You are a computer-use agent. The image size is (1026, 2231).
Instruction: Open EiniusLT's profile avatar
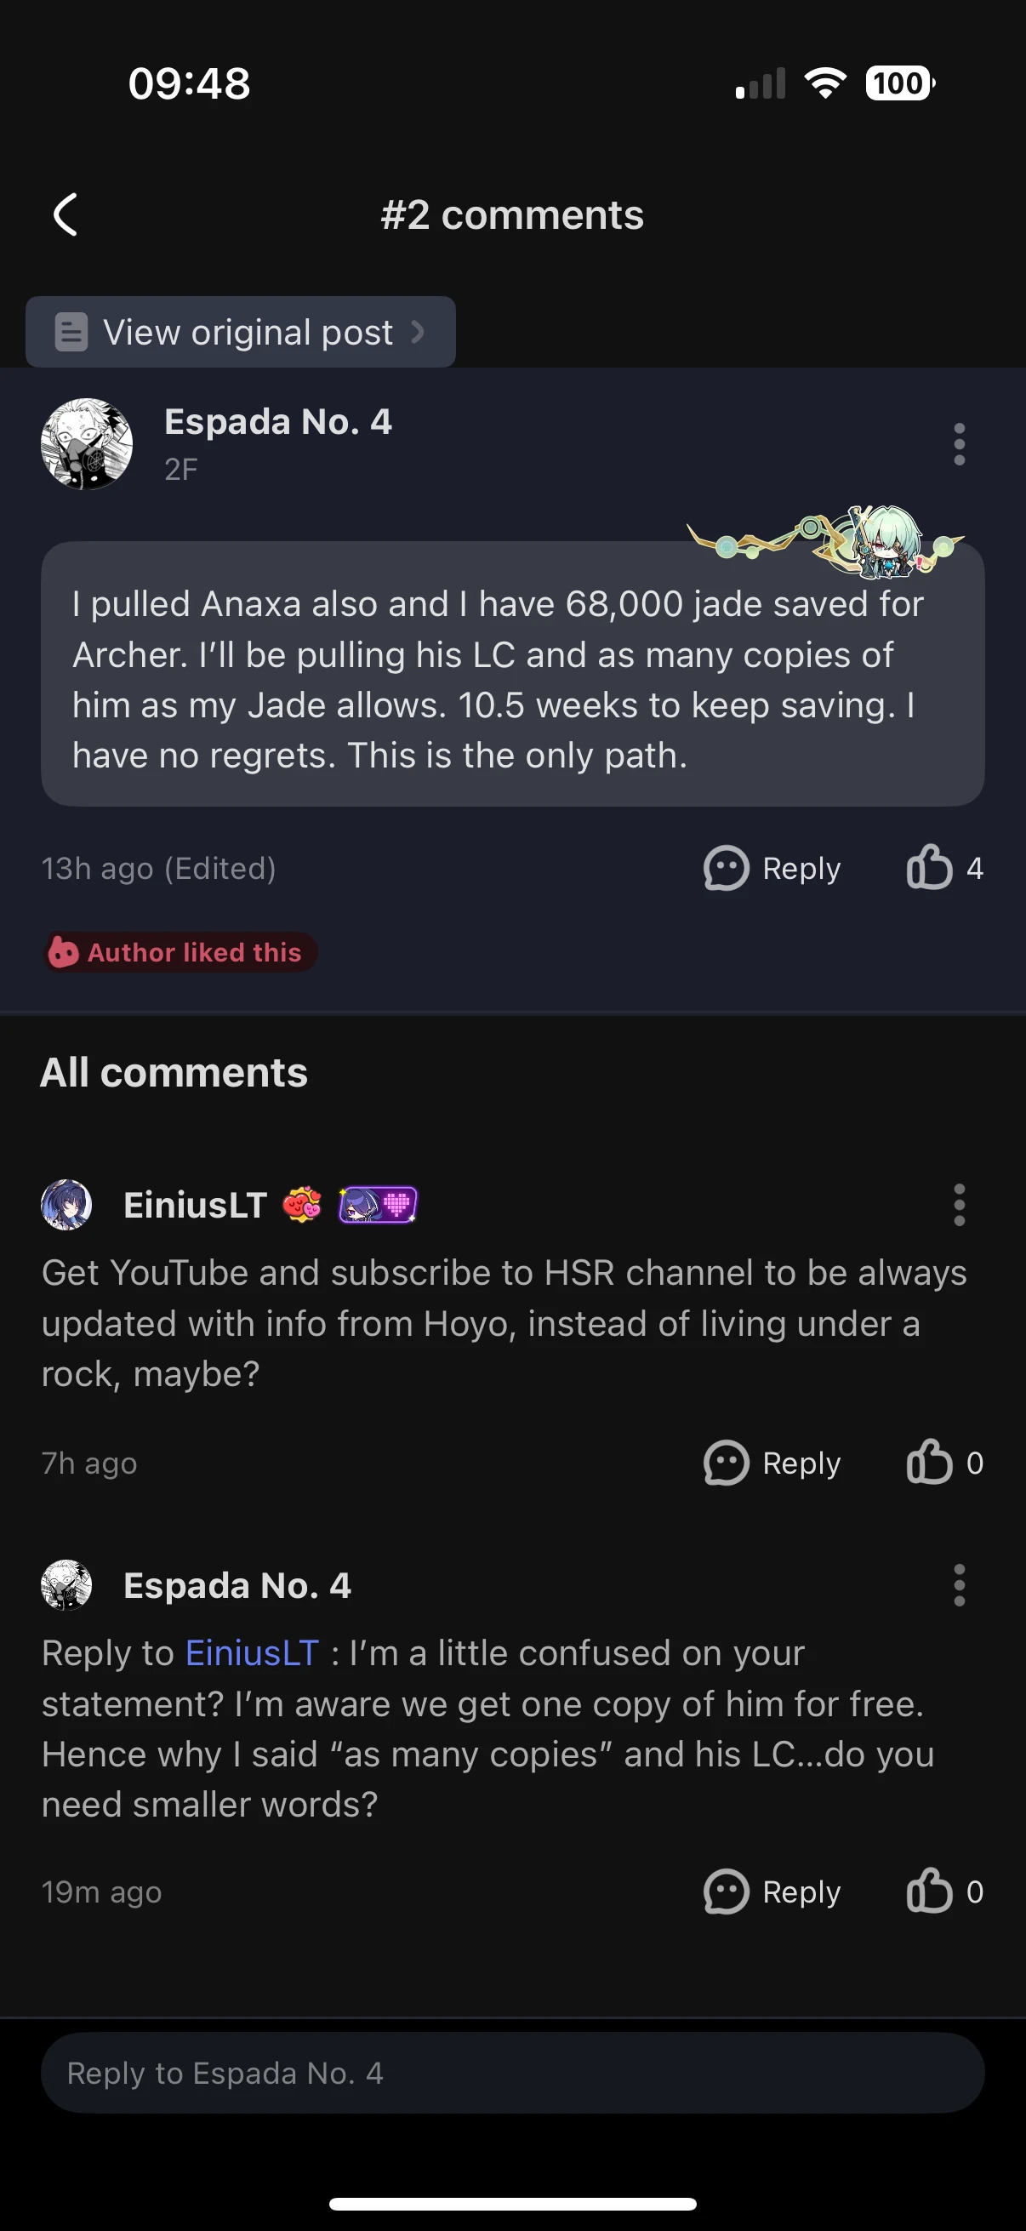click(x=66, y=1205)
